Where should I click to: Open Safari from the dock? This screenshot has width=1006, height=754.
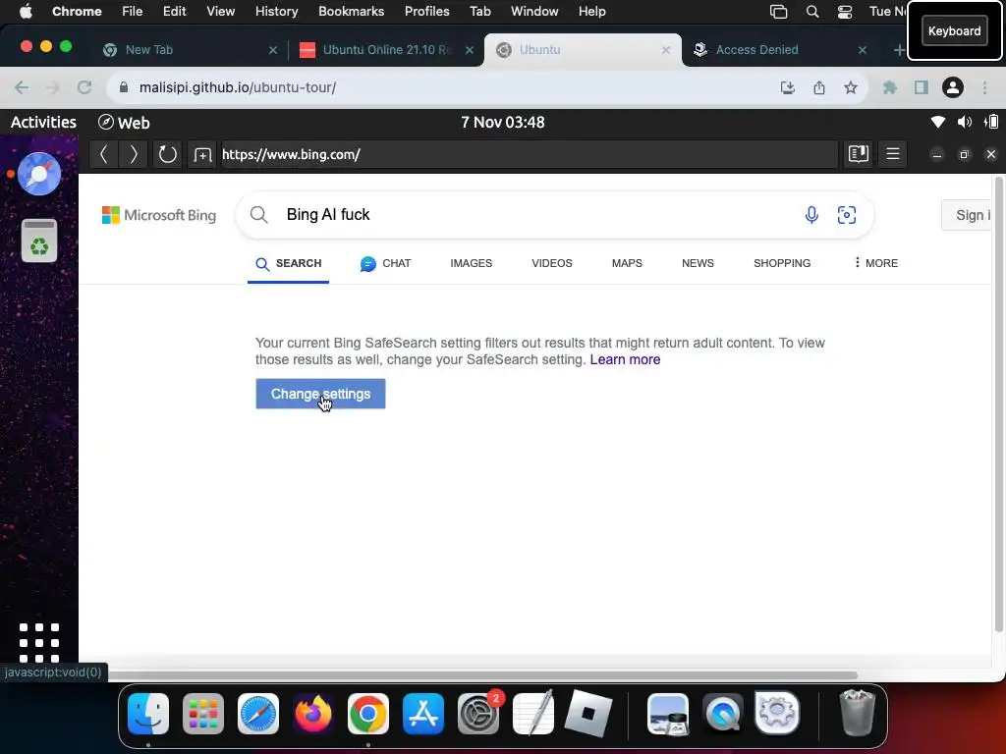(258, 714)
